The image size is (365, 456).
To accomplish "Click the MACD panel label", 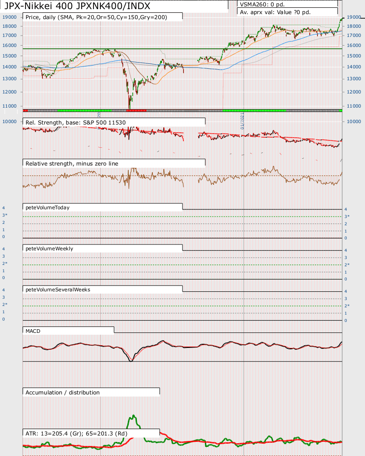I will [x=33, y=331].
